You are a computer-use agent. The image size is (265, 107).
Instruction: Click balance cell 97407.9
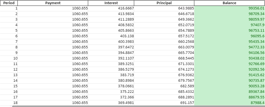pos(230,25)
